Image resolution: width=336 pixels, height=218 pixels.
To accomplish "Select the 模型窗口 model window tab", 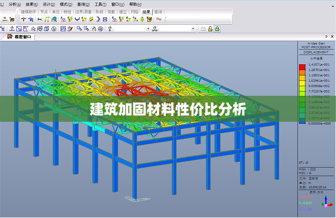I will pyautogui.click(x=22, y=37).
